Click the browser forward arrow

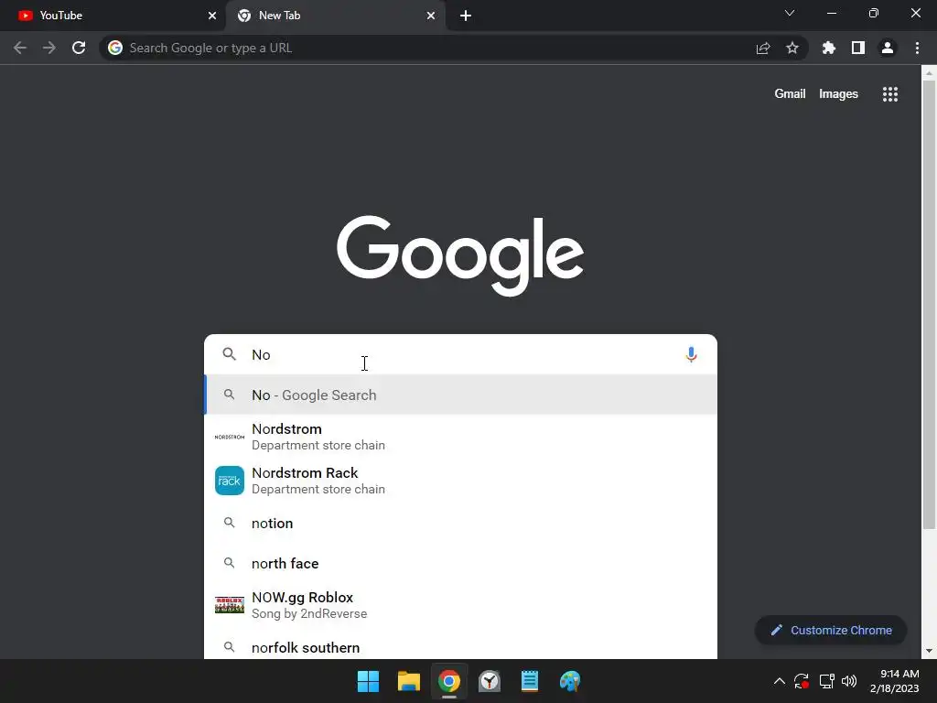pos(49,48)
